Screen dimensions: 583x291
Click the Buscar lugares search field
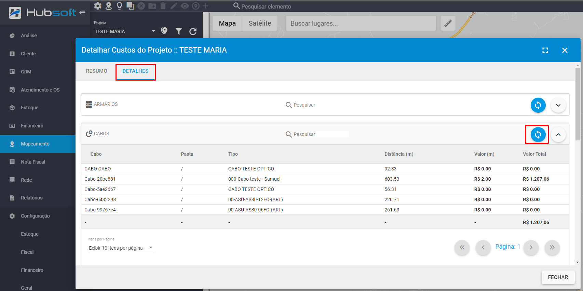[361, 23]
